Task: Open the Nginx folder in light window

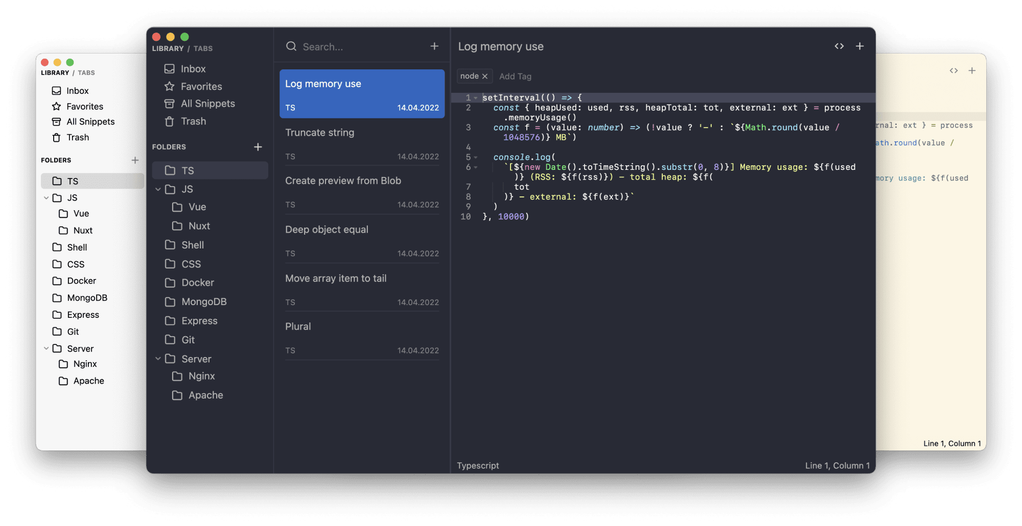Action: (x=78, y=364)
